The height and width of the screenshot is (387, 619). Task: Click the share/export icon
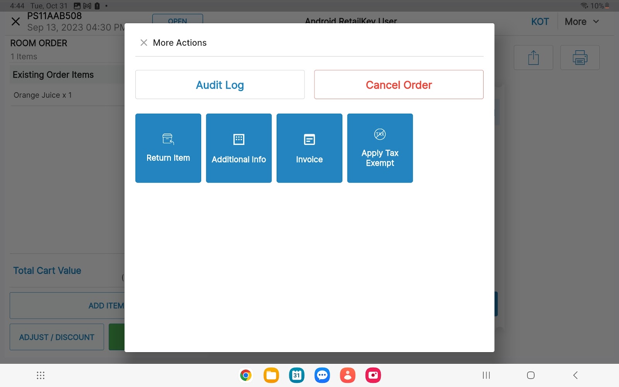tap(533, 58)
